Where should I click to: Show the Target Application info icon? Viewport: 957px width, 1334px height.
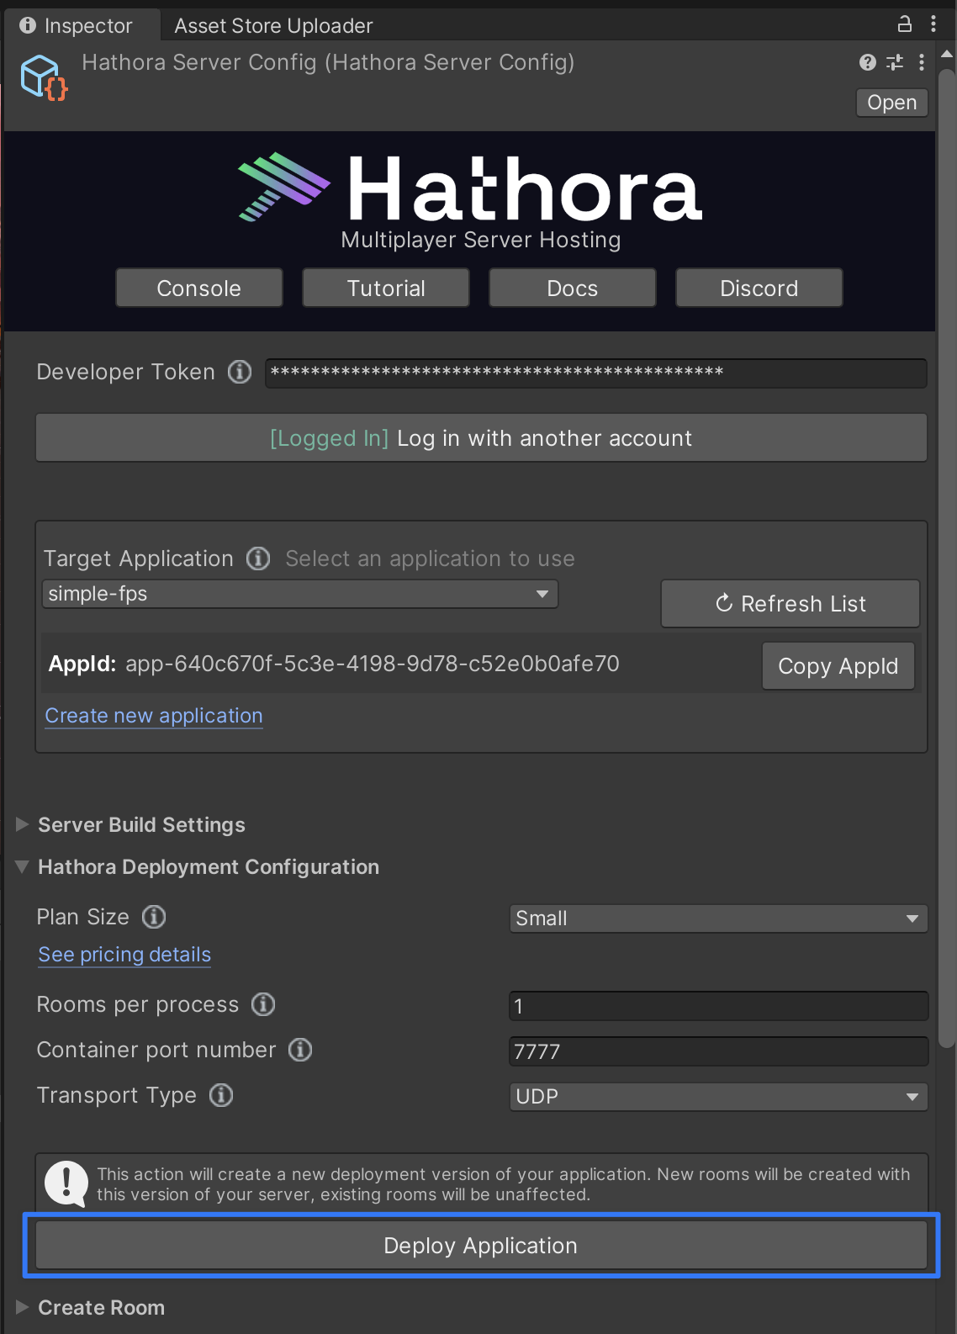coord(258,558)
